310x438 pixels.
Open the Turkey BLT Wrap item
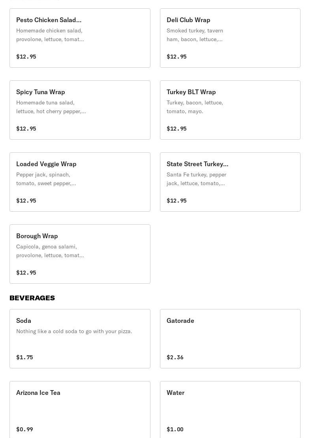tap(230, 110)
